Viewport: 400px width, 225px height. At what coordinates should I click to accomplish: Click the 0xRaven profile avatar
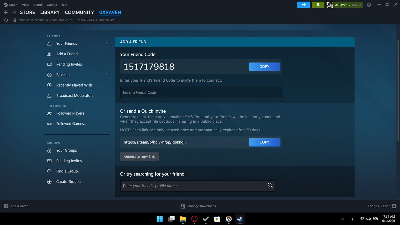(330, 5)
